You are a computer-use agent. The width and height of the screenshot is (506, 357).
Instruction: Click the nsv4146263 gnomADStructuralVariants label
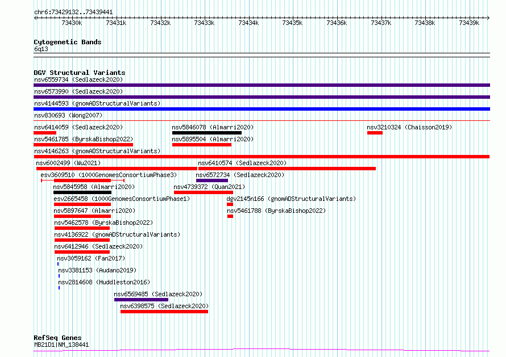click(x=97, y=151)
